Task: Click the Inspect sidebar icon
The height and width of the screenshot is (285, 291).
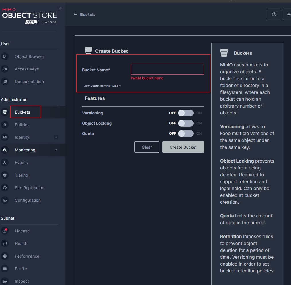Action: [x=5, y=281]
